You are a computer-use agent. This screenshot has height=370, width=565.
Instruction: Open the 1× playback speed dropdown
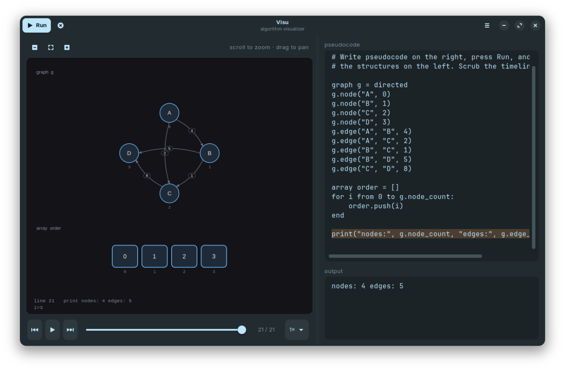click(x=297, y=330)
